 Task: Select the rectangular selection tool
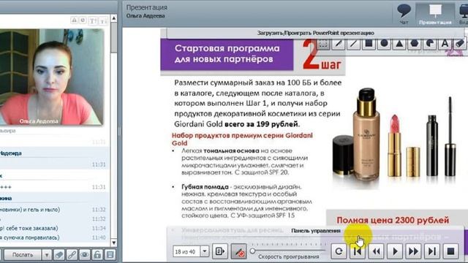click(323, 44)
